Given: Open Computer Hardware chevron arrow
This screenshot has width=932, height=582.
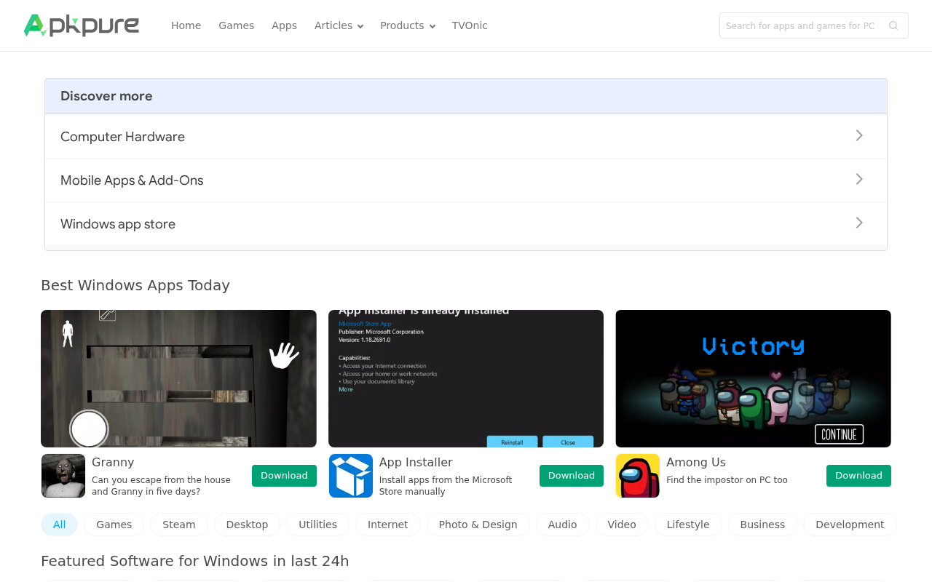Looking at the screenshot, I should pos(859,136).
